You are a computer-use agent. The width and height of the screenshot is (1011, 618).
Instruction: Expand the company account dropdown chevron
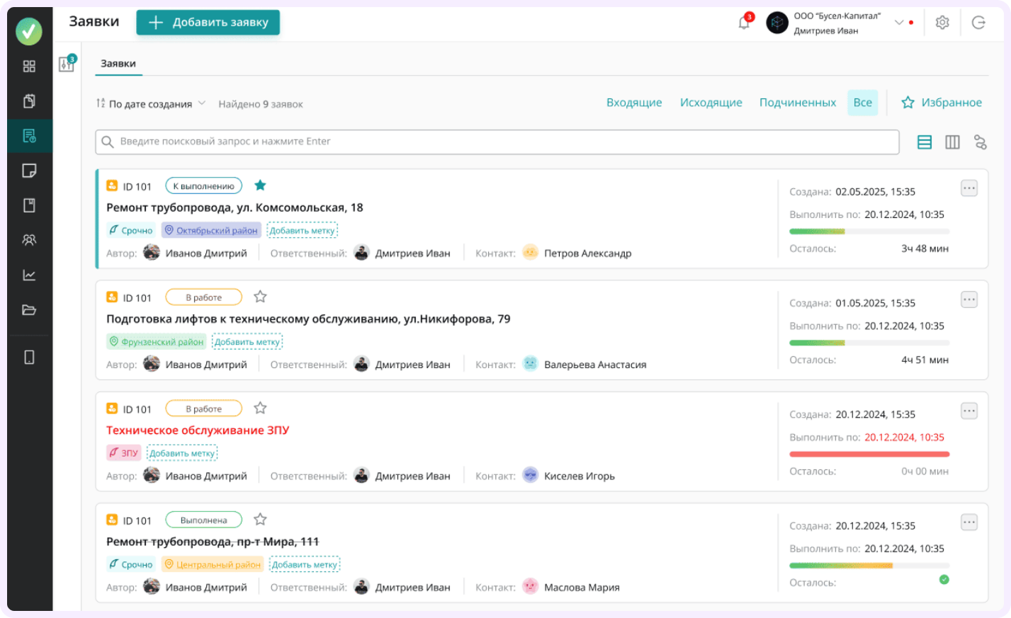(899, 23)
